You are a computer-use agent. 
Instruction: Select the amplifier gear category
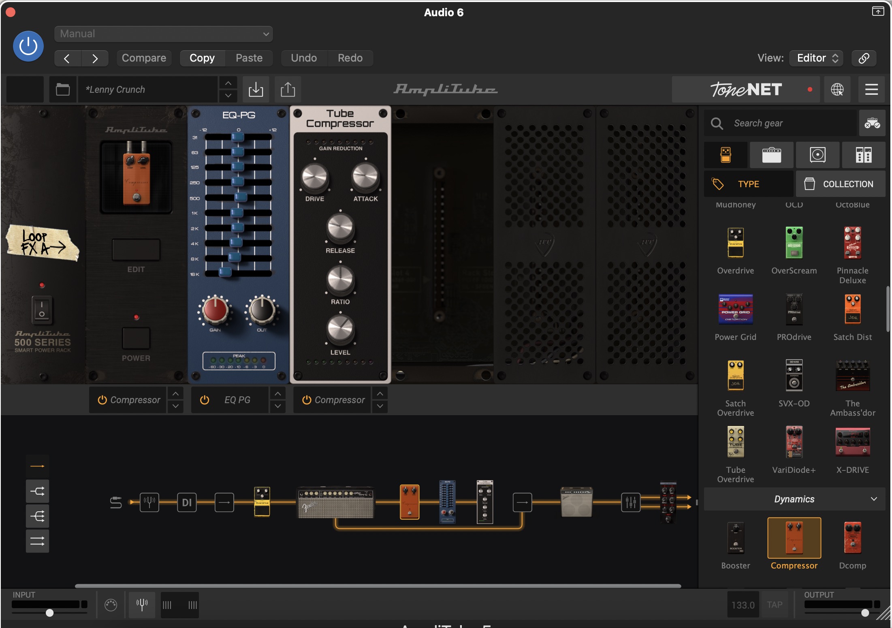click(x=772, y=155)
